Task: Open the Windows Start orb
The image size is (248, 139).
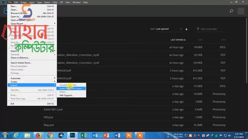Action: tap(5, 136)
